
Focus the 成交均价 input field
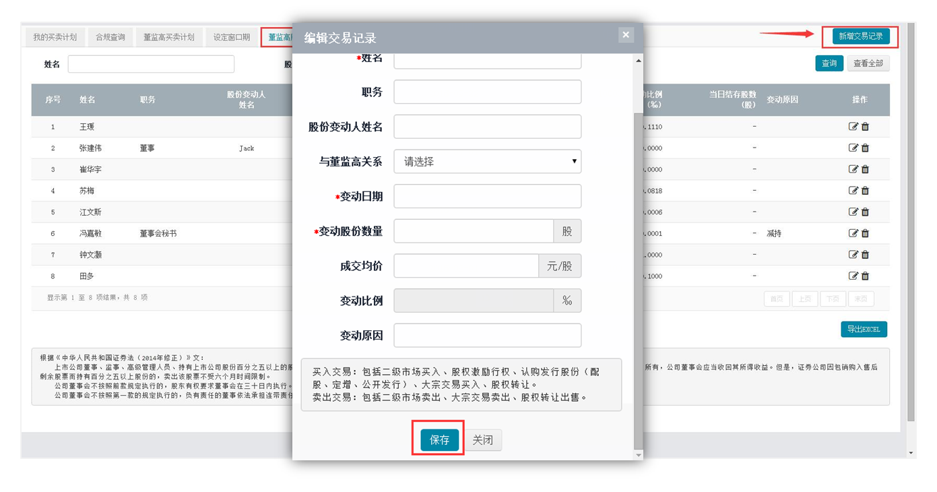466,266
